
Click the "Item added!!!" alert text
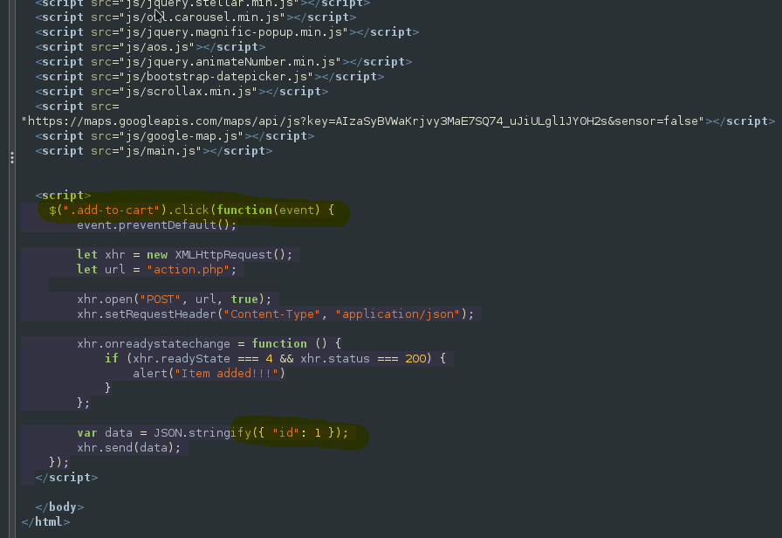coord(226,374)
